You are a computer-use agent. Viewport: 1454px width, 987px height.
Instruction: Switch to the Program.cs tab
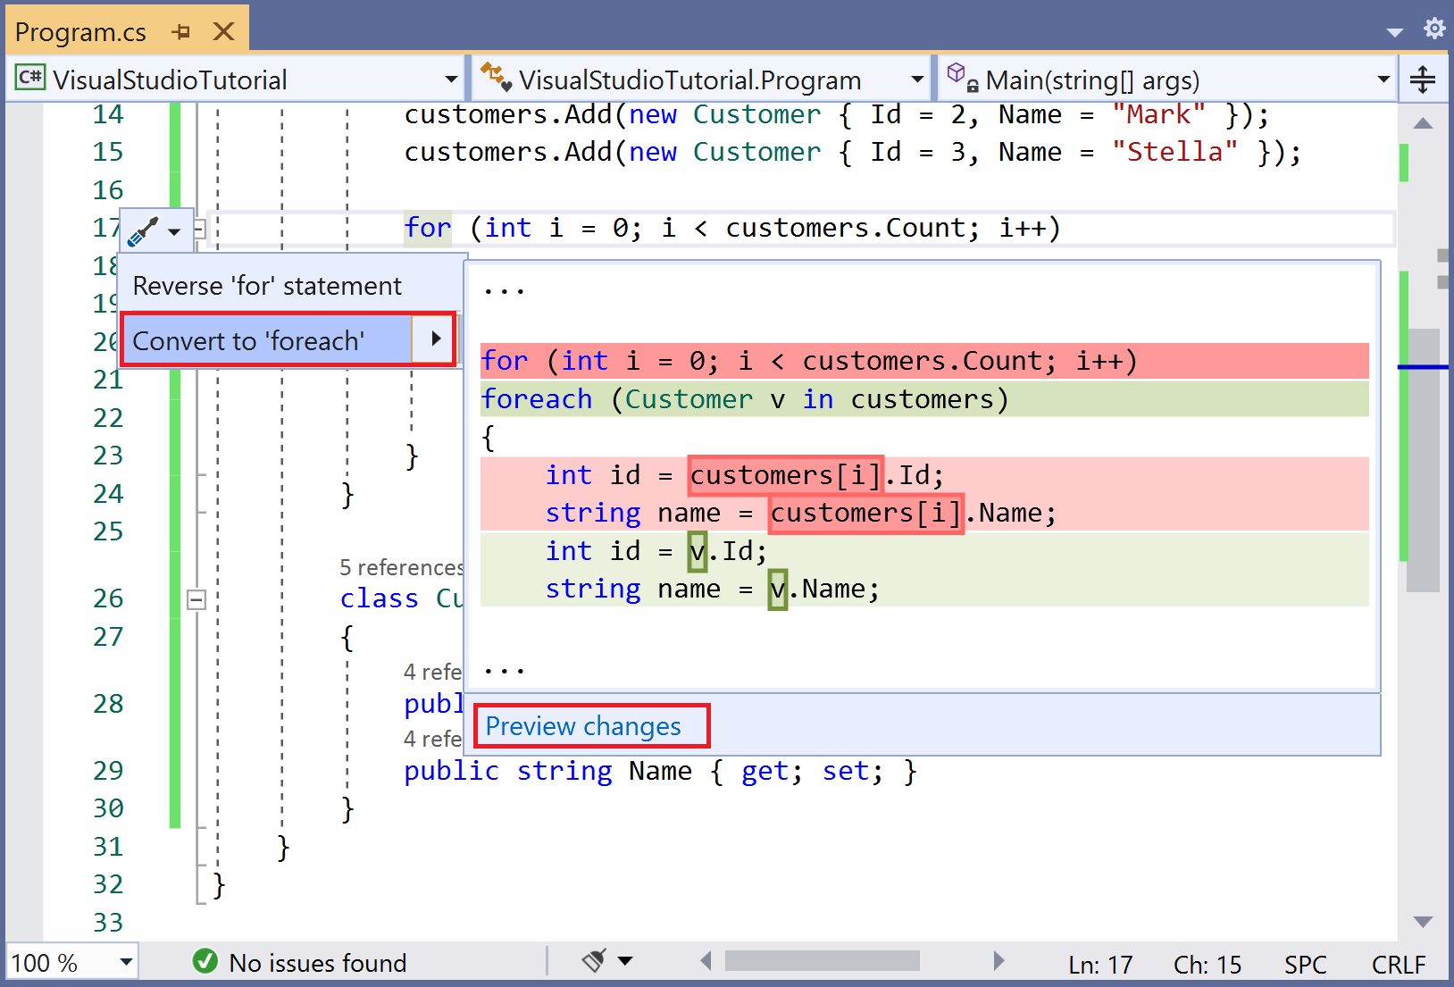click(x=80, y=32)
